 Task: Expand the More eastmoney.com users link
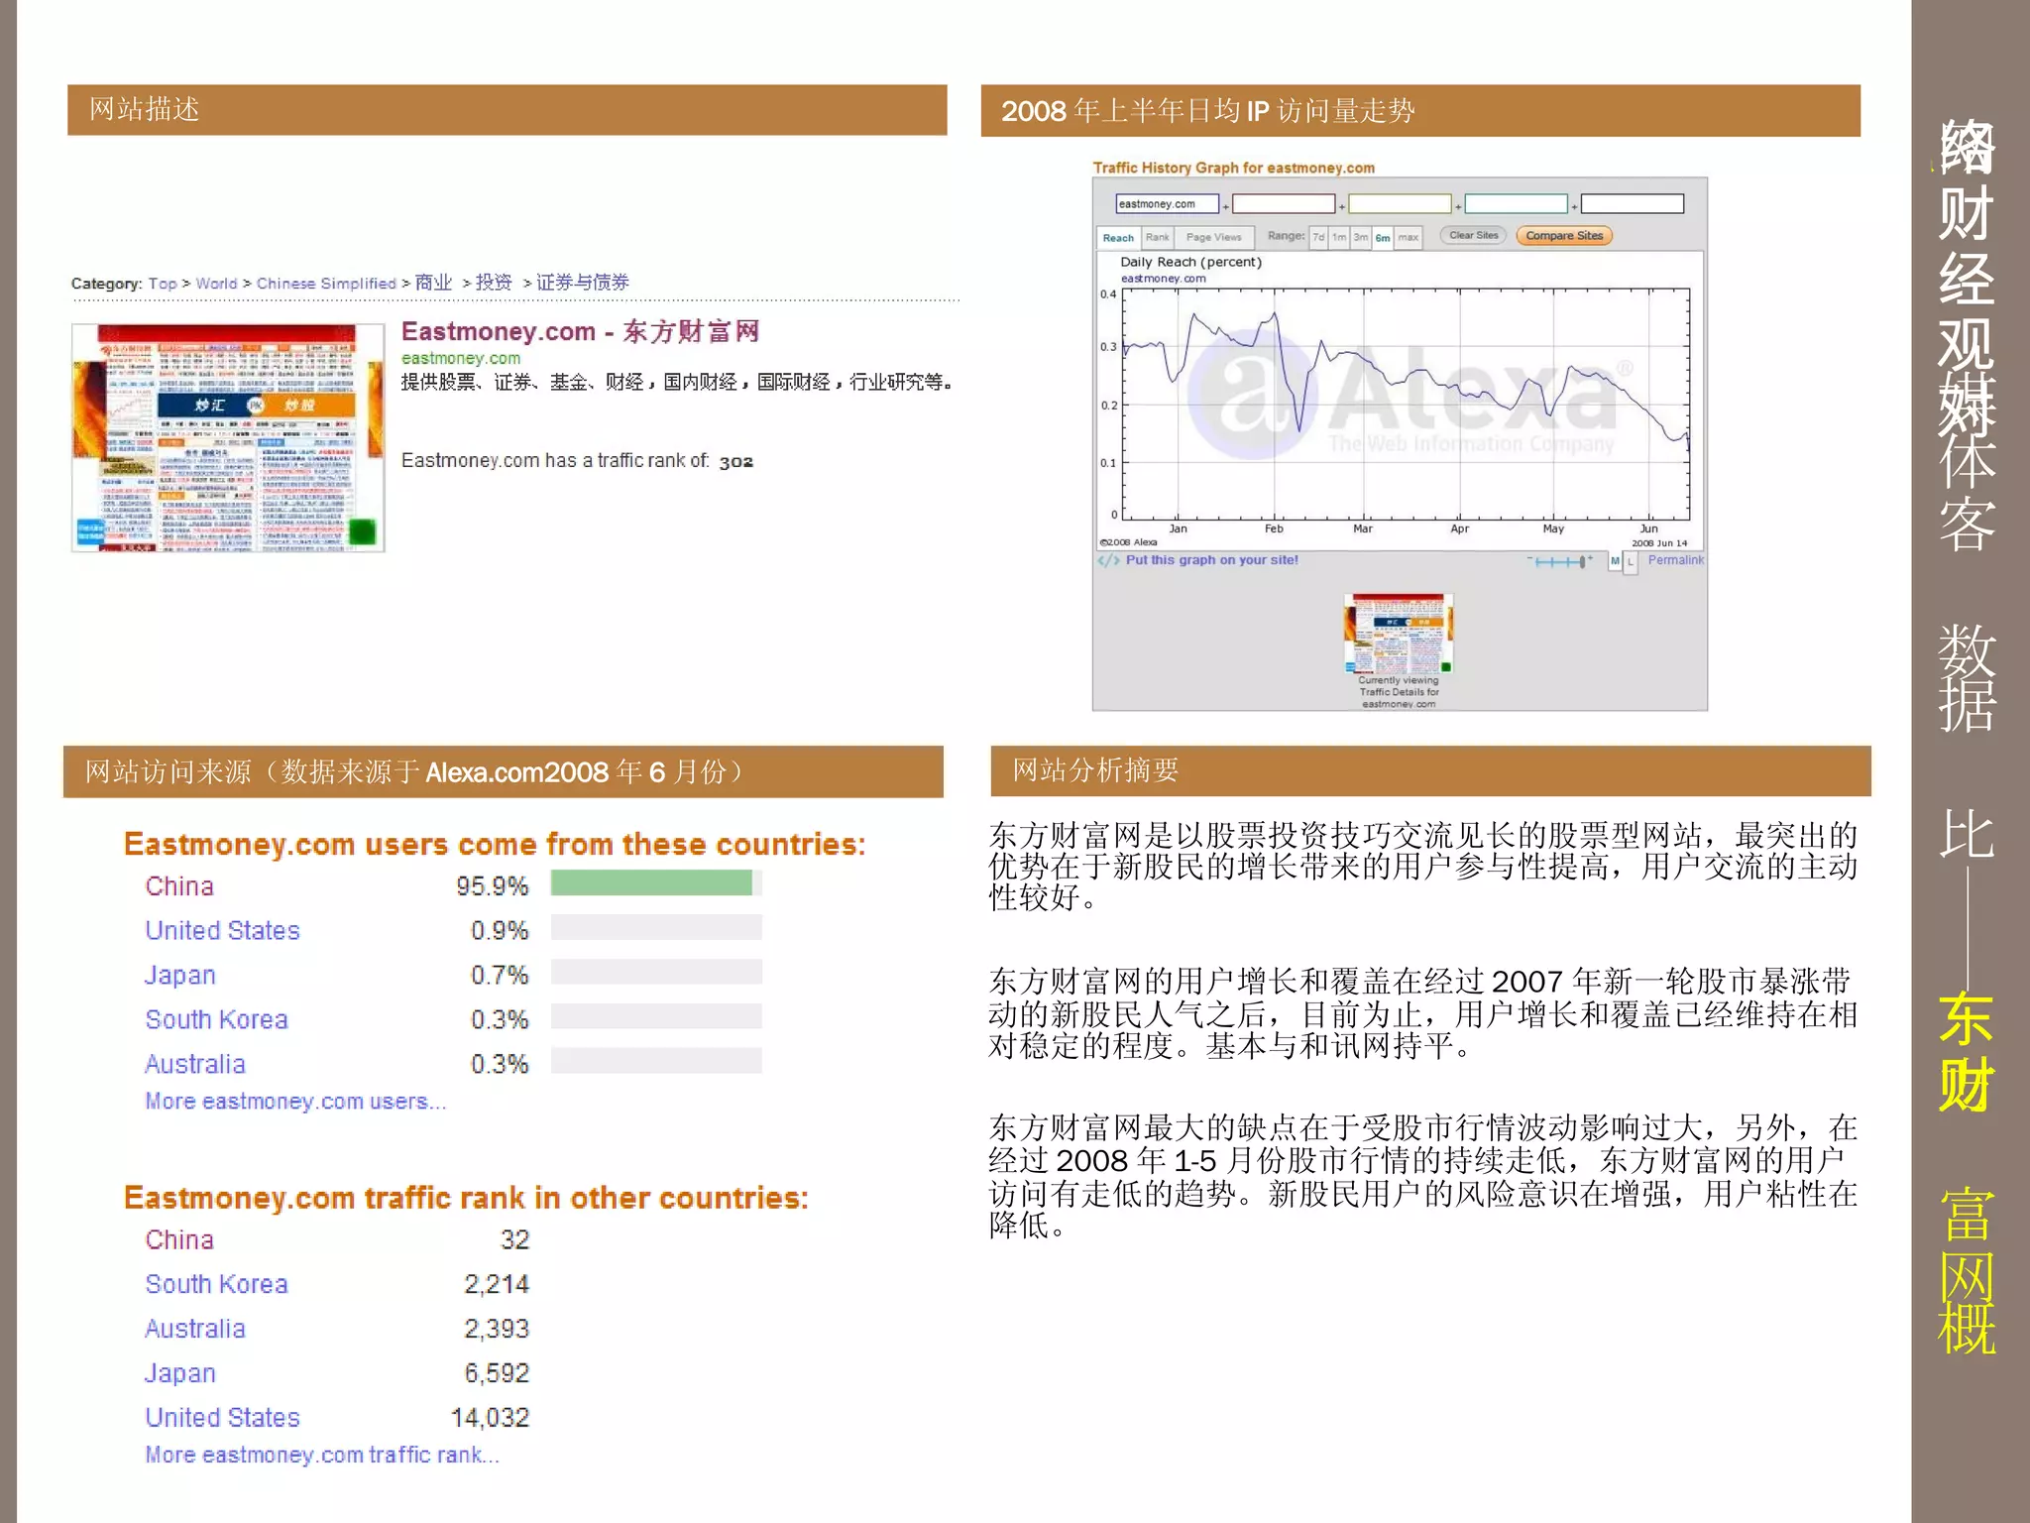pyautogui.click(x=295, y=1102)
